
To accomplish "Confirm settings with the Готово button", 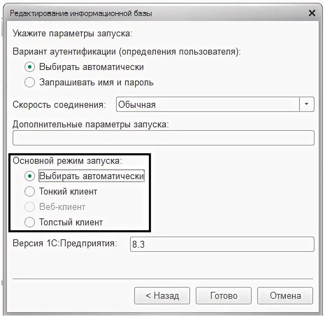I will (x=224, y=296).
